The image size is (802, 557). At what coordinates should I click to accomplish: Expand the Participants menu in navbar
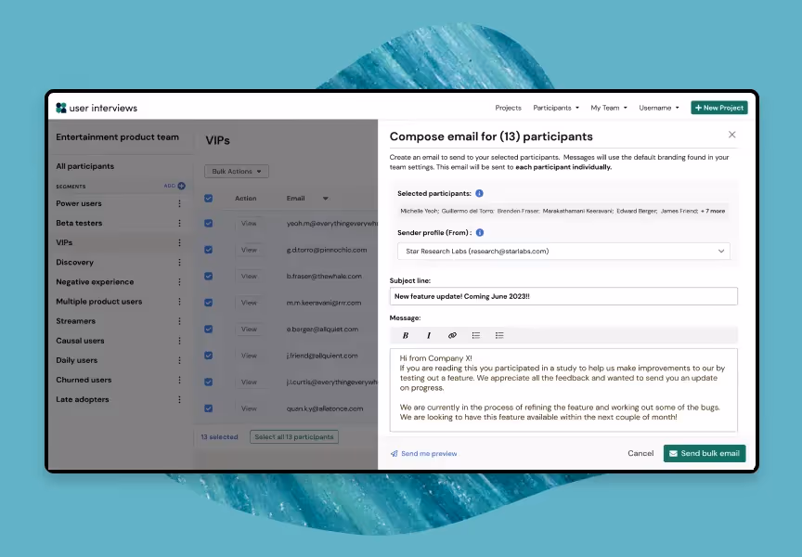[556, 108]
